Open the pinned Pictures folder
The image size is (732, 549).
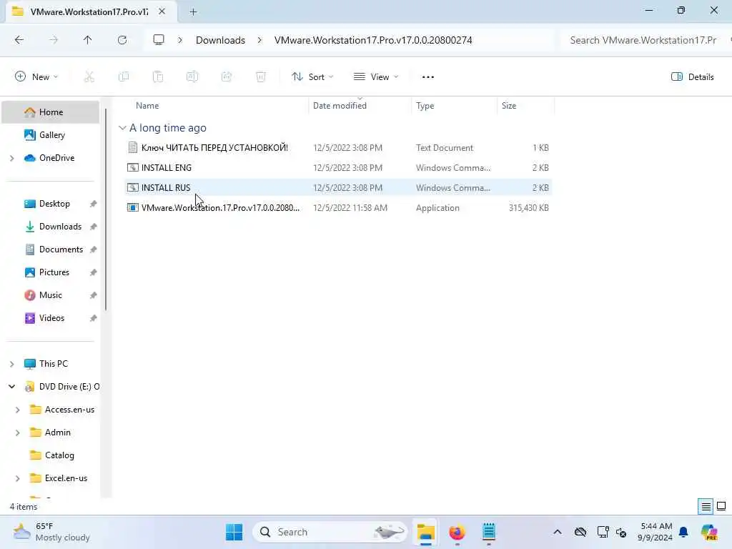click(54, 272)
